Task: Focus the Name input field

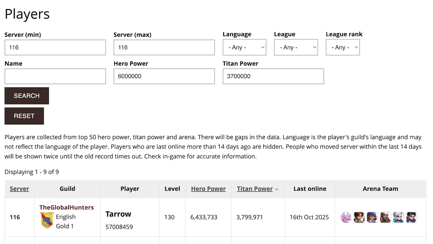Action: pos(55,76)
